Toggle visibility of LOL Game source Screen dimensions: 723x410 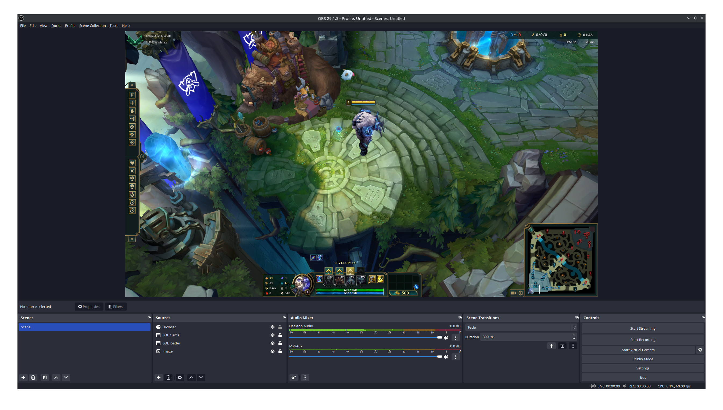tap(272, 335)
